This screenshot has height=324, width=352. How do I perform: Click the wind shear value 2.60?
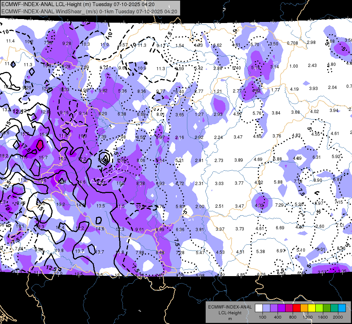(x=320, y=226)
